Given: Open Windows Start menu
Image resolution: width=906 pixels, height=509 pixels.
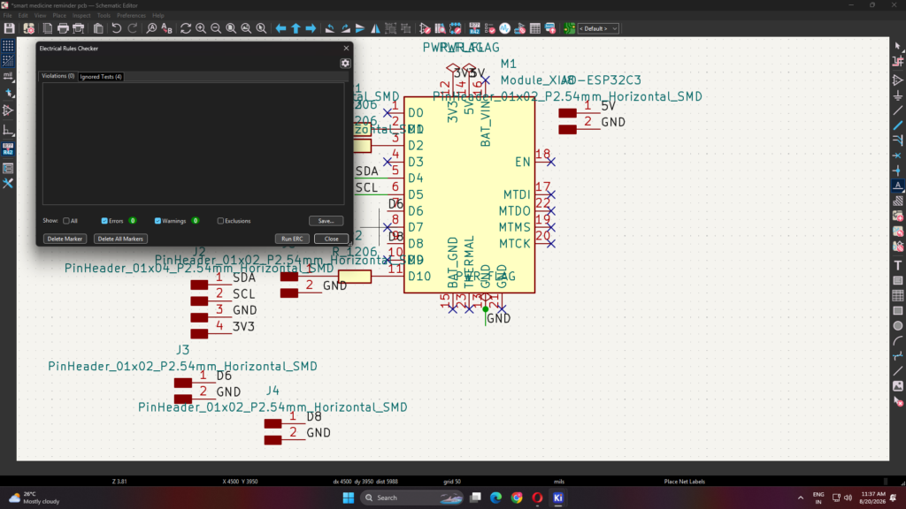Looking at the screenshot, I should click(x=349, y=498).
